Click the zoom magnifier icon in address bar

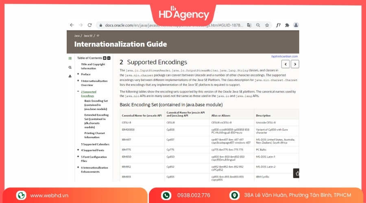click(x=258, y=25)
